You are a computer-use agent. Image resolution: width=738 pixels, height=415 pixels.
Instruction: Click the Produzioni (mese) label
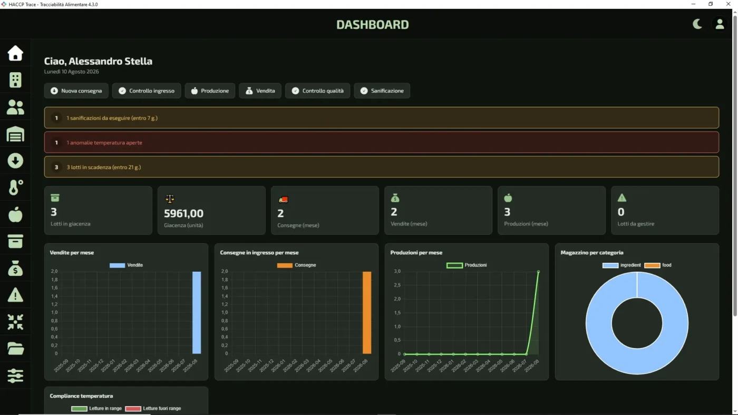[x=526, y=224]
